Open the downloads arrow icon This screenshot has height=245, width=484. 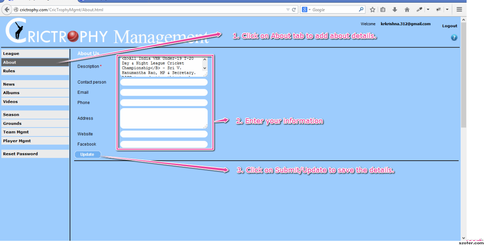pyautogui.click(x=395, y=10)
